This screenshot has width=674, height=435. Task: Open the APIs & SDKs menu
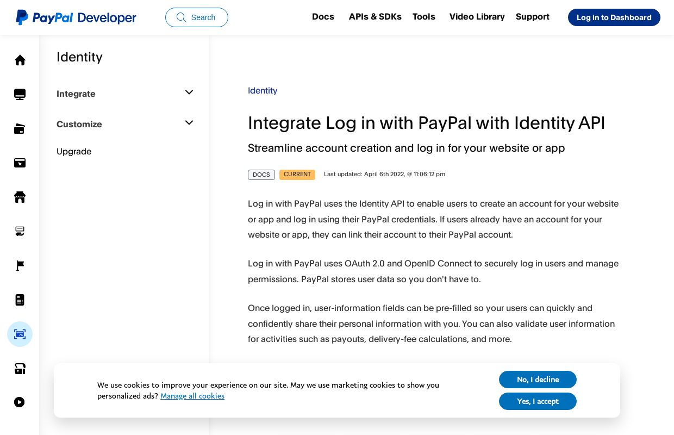[x=375, y=17]
